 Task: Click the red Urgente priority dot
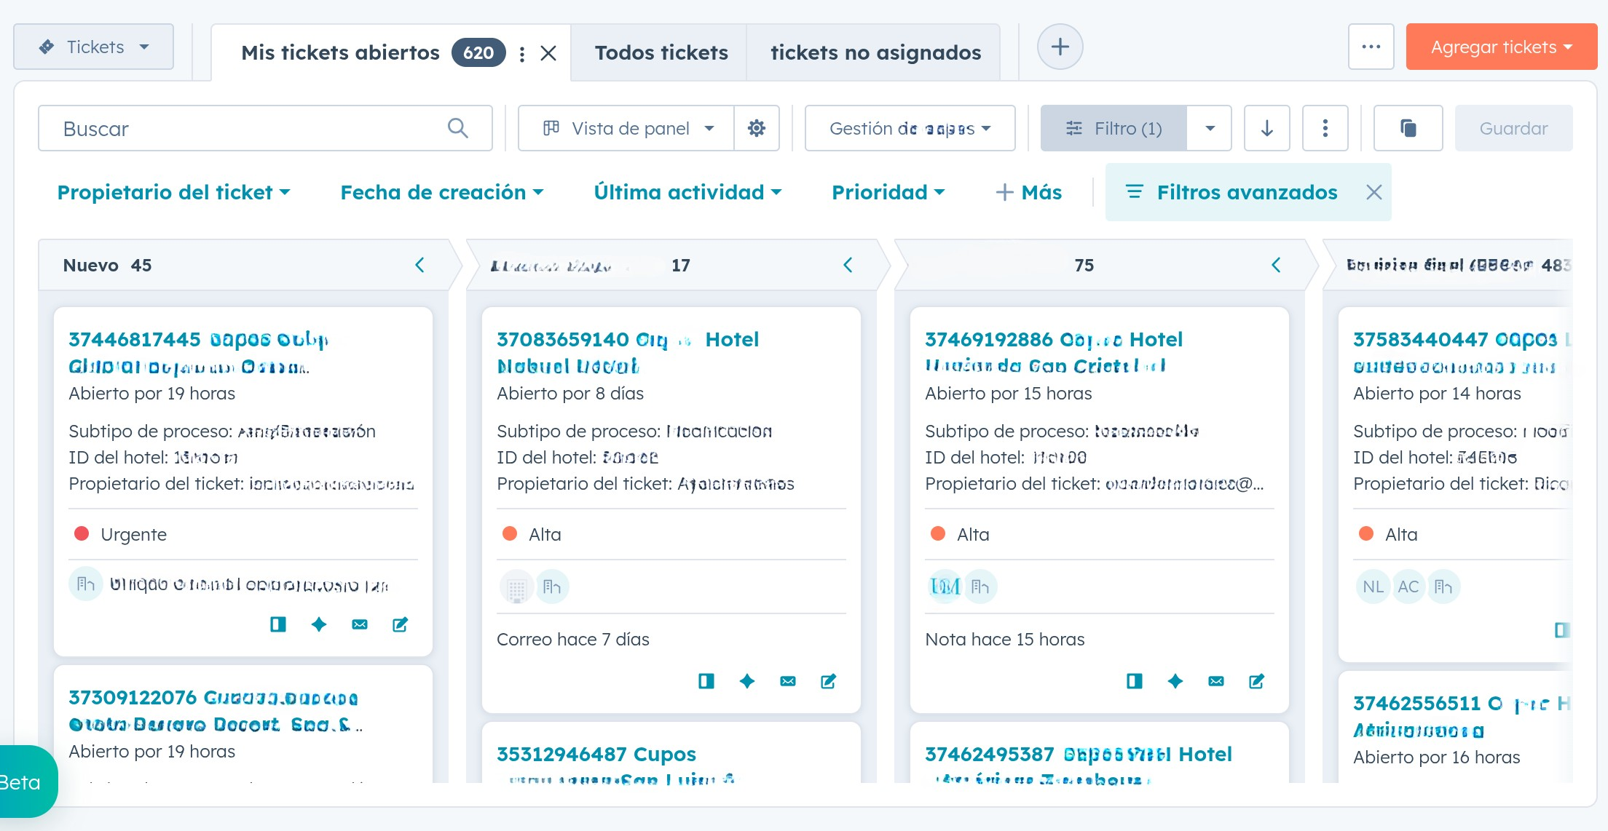pyautogui.click(x=82, y=534)
